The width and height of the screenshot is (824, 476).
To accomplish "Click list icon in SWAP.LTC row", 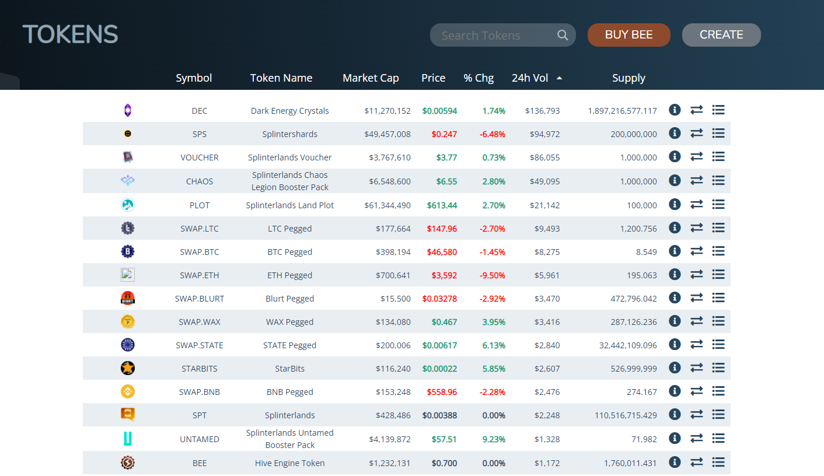I will (718, 228).
